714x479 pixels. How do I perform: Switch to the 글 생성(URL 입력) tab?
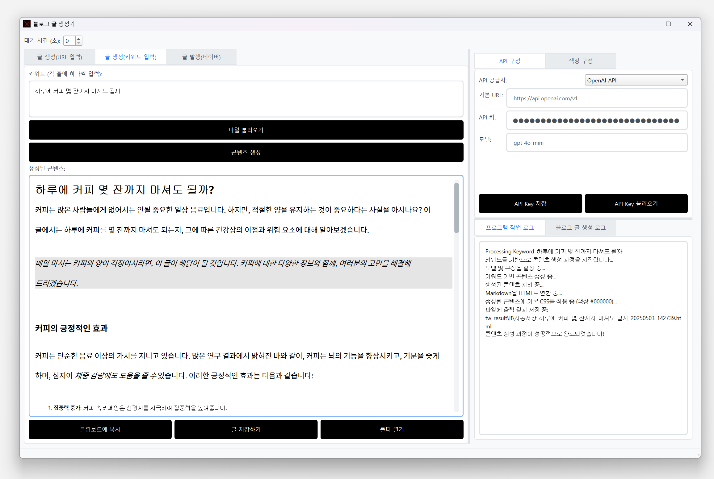pos(60,57)
